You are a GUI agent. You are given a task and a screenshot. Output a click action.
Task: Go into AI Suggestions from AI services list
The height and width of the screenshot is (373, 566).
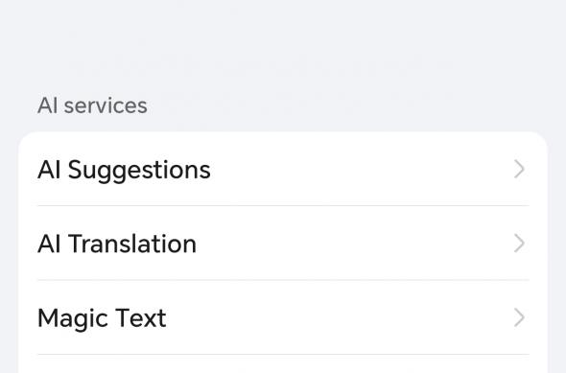(283, 169)
